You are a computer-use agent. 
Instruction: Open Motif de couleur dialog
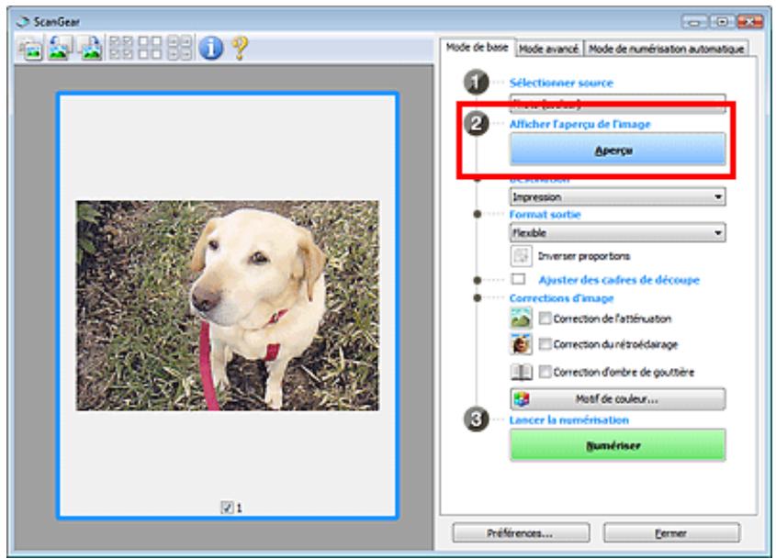coord(618,398)
